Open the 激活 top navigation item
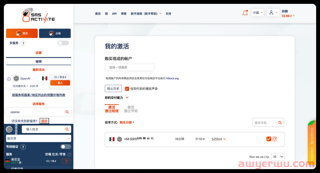This screenshot has height=173, width=320. point(98,14)
